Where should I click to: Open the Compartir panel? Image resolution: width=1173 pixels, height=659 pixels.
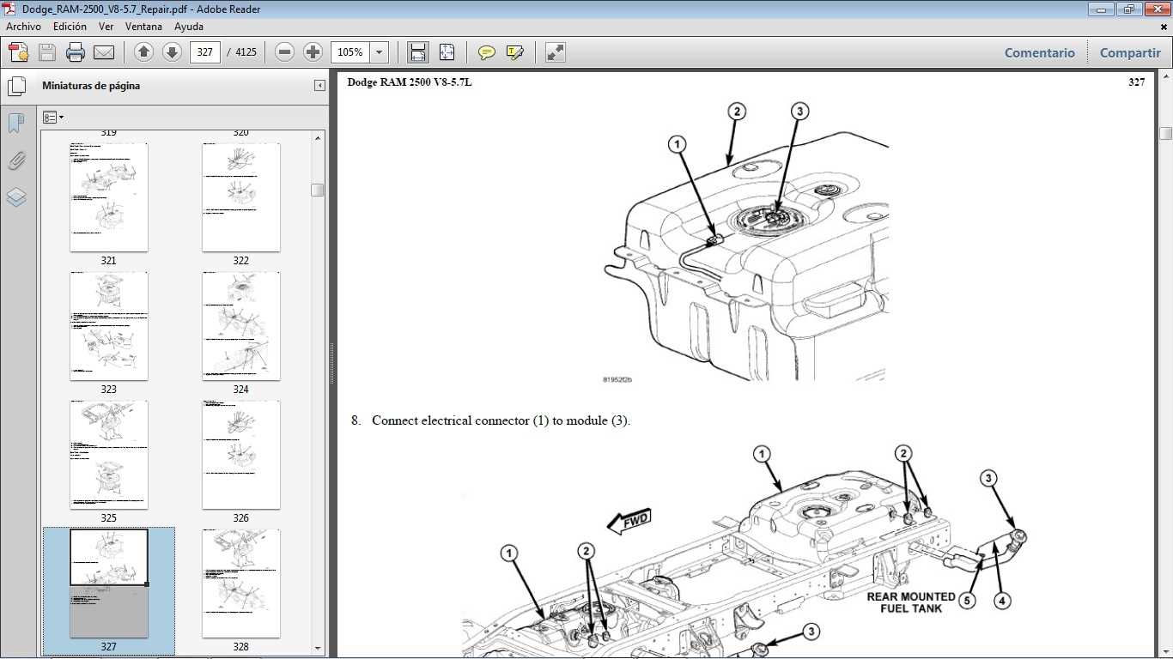(1130, 52)
